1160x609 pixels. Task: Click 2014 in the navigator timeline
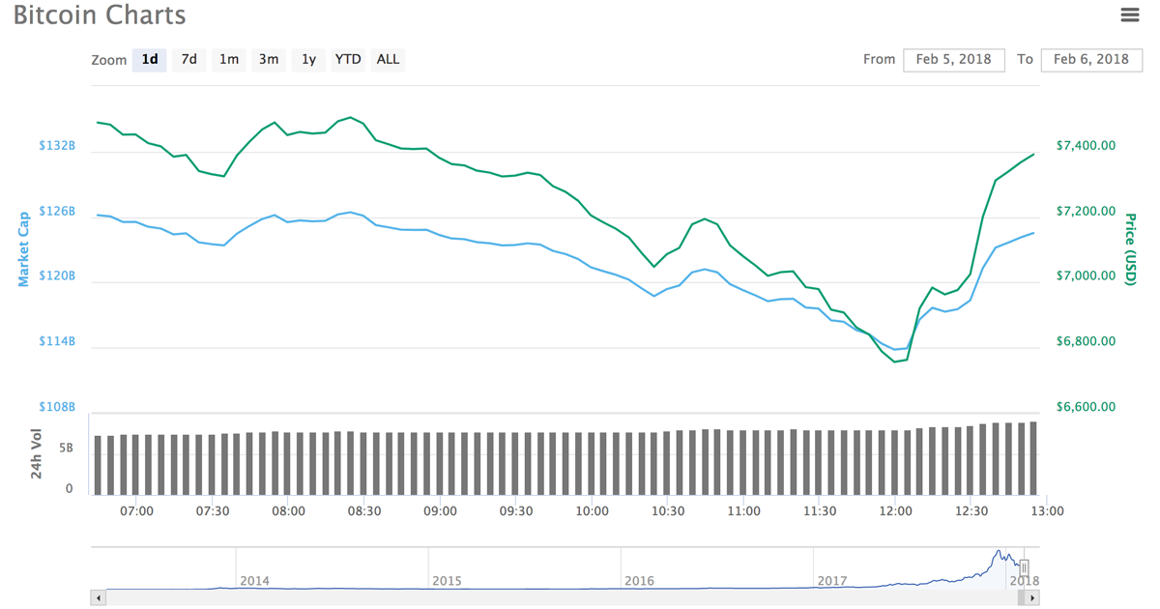coord(254,581)
